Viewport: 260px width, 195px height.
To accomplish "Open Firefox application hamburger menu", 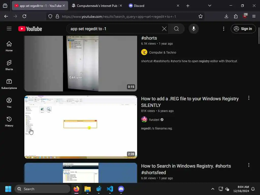I will tap(254, 16).
